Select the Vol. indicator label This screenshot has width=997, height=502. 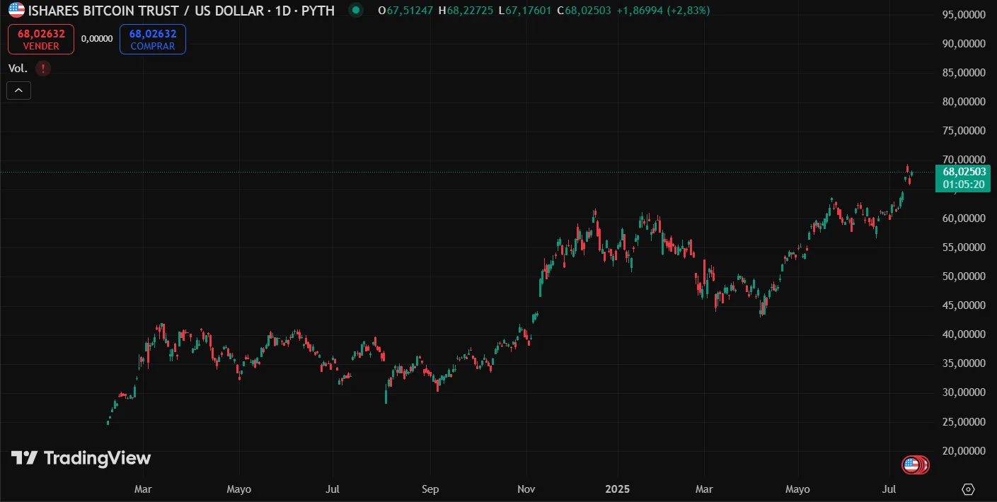pos(18,69)
